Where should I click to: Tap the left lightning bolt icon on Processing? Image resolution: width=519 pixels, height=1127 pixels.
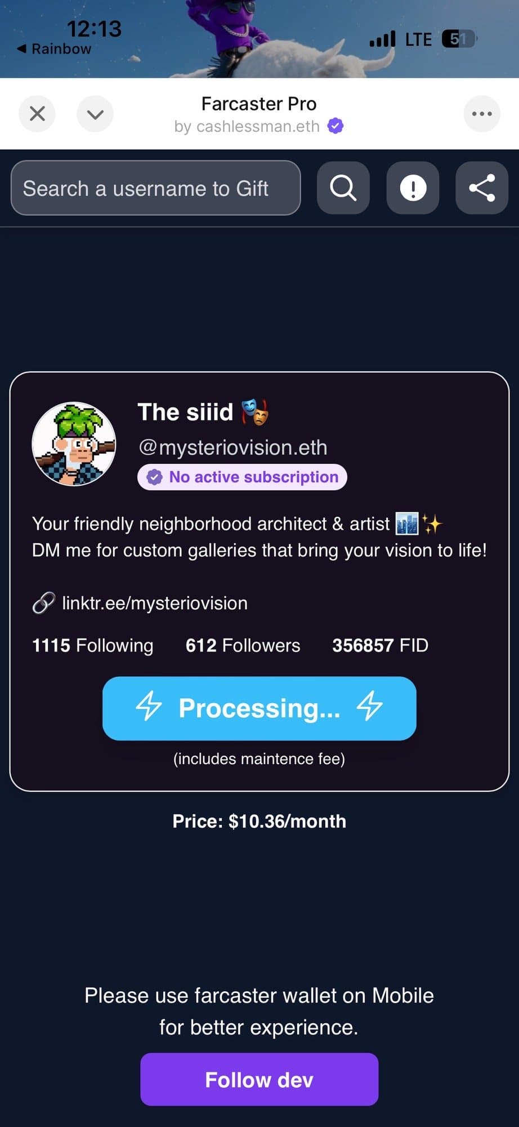[x=149, y=707]
